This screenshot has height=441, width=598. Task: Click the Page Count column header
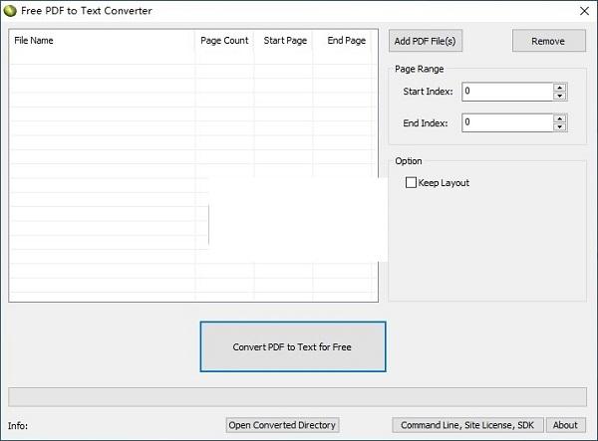pos(224,41)
